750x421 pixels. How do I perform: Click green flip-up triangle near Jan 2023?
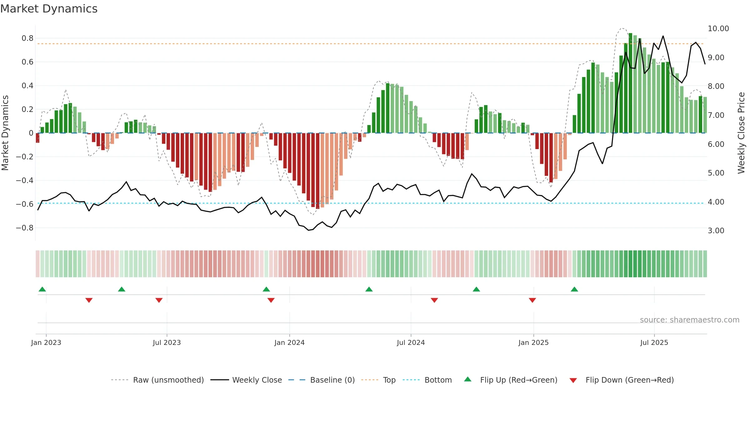[x=42, y=289]
